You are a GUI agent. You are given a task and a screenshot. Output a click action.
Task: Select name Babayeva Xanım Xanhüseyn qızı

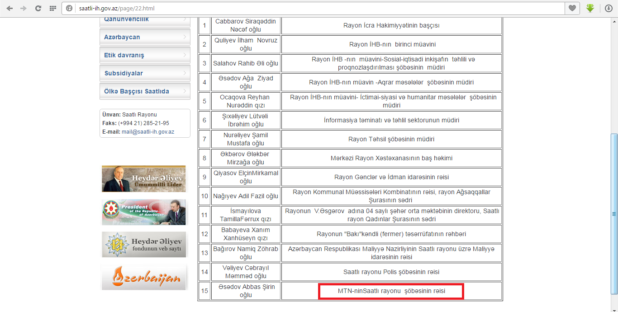coord(246,234)
